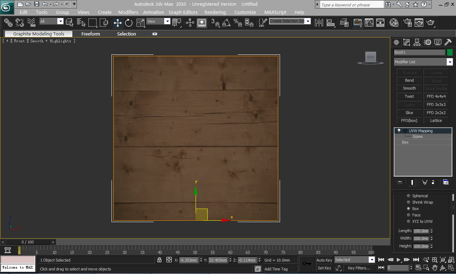
Task: Activate the Select and Move tool
Action: pos(118,23)
